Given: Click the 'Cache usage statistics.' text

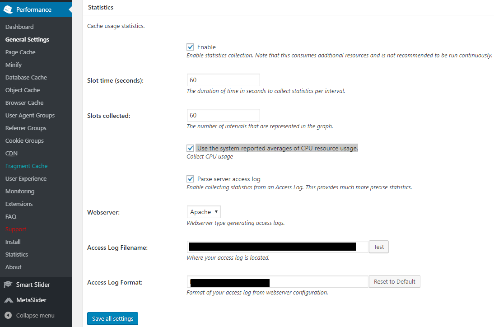Looking at the screenshot, I should point(116,26).
